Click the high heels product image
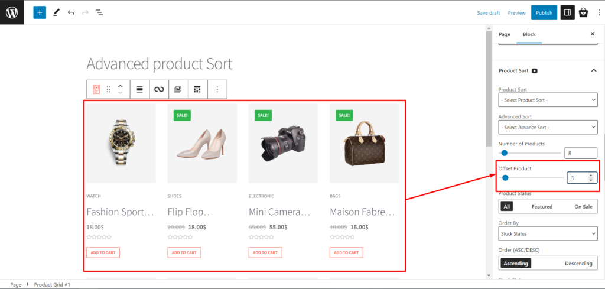Viewport: 605px width, 289px height. coord(202,143)
